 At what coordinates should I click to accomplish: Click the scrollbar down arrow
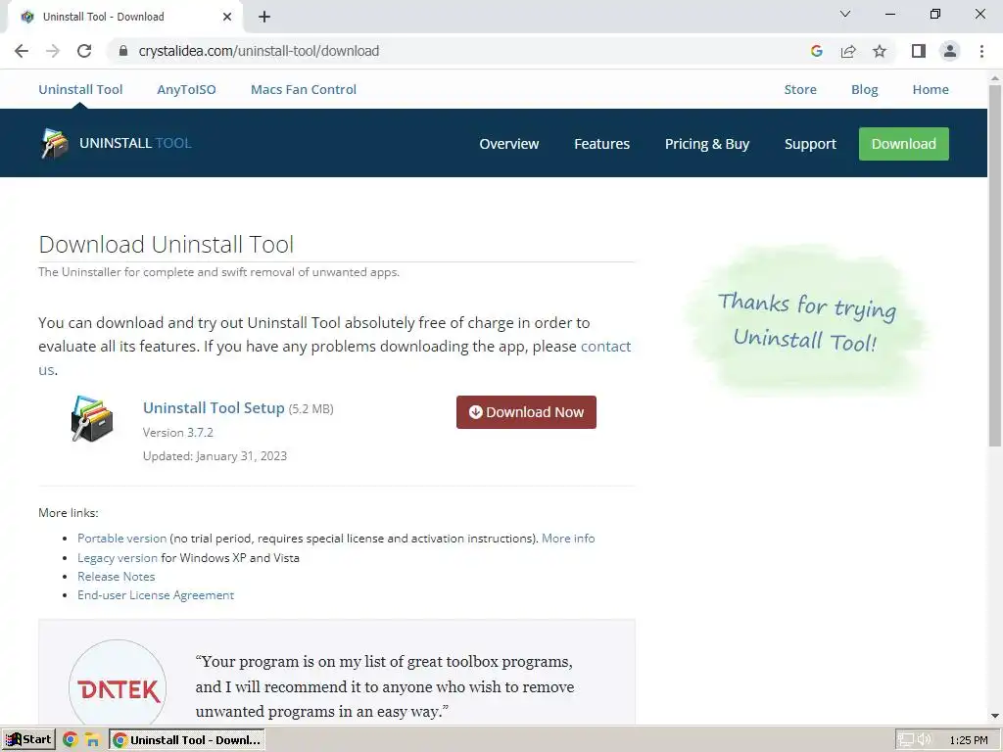pos(995,716)
